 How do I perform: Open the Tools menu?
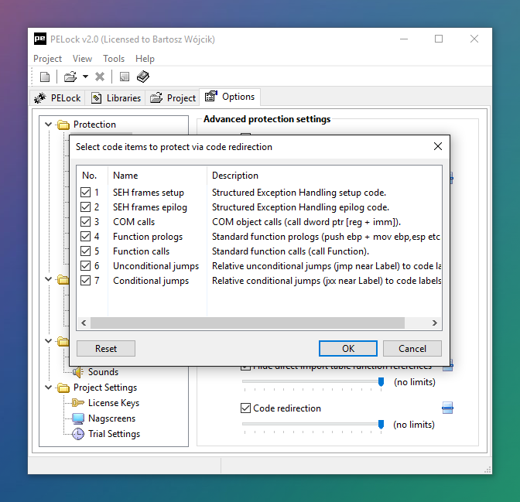coord(114,59)
